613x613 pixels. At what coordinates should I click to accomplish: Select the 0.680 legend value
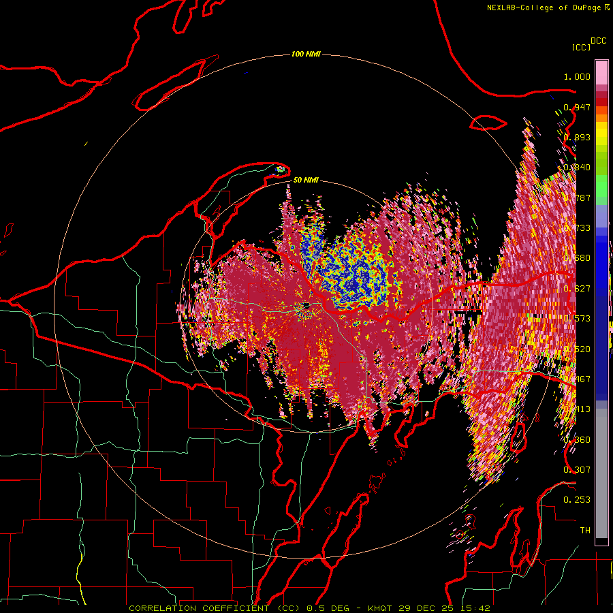[577, 258]
